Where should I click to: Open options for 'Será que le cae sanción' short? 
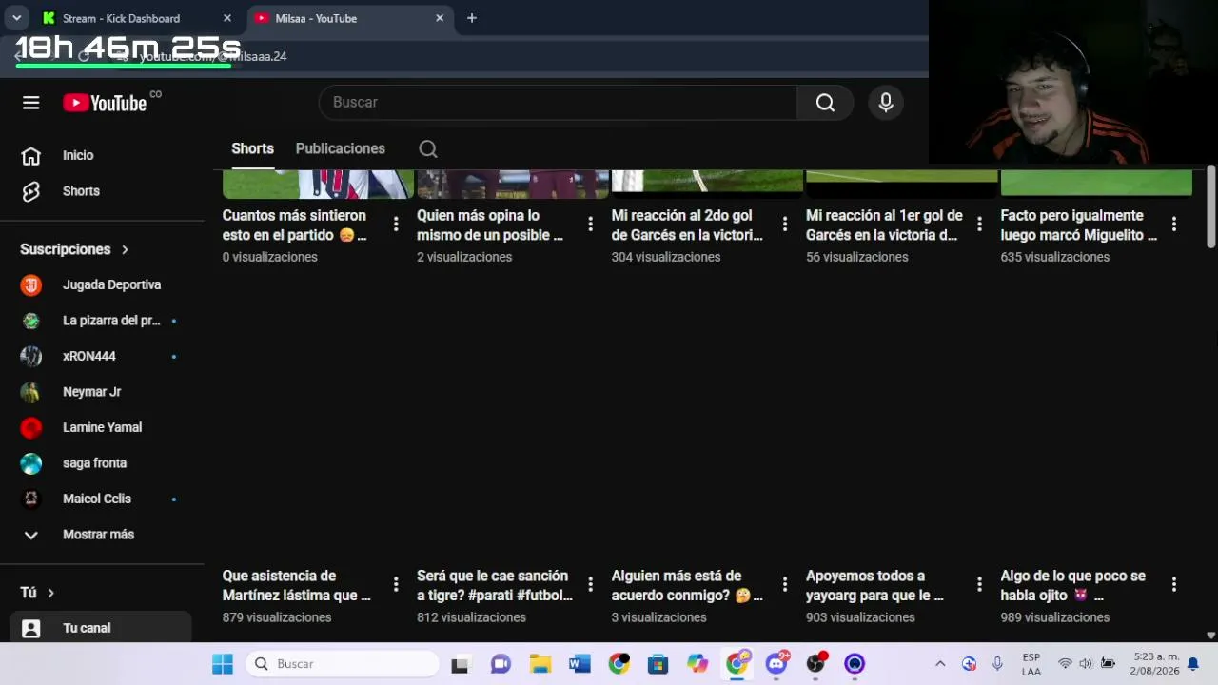(x=590, y=584)
